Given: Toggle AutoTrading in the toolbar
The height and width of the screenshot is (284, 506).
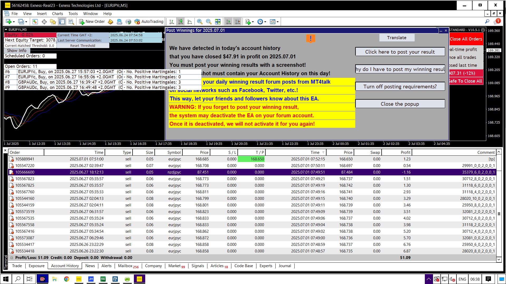Looking at the screenshot, I should point(149,22).
